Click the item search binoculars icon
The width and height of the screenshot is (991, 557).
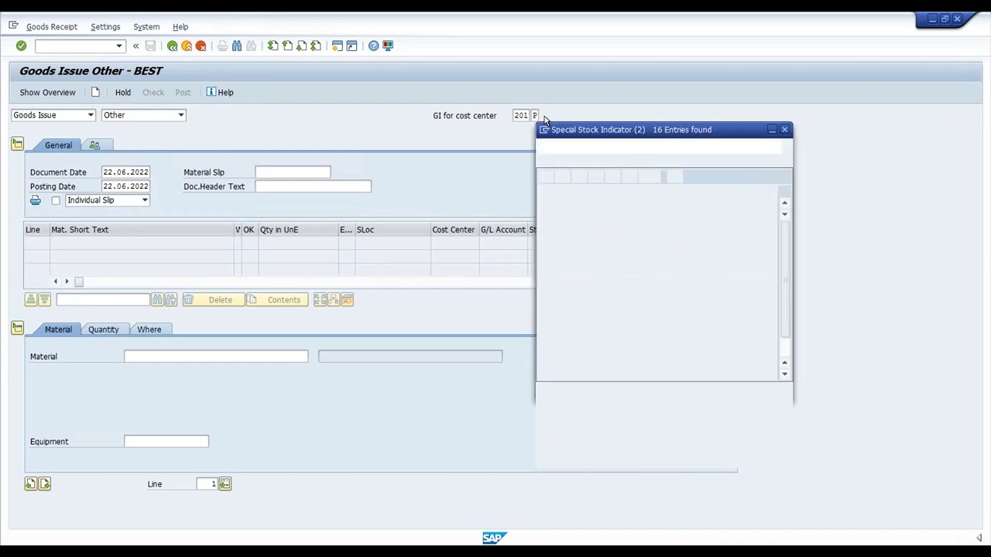157,299
